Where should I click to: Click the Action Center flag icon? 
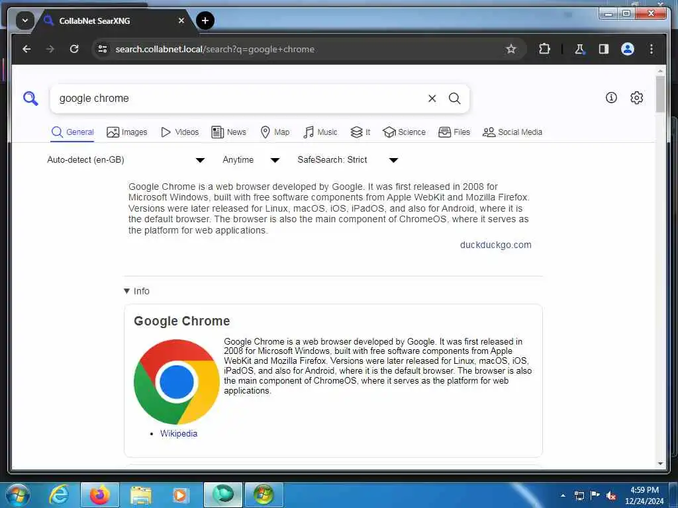pyautogui.click(x=595, y=495)
